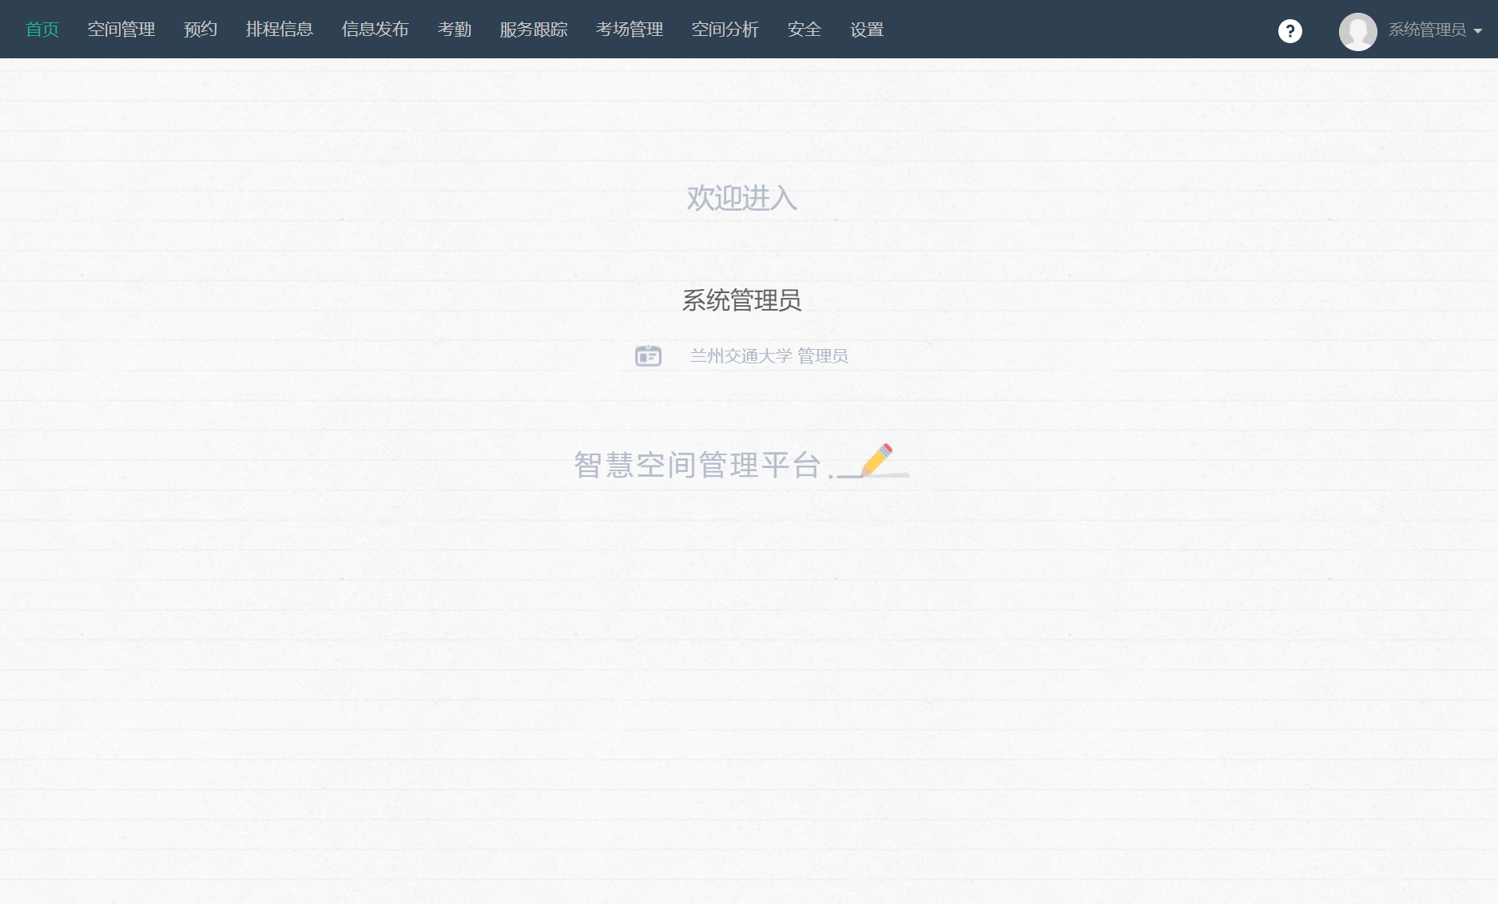1498x904 pixels.
Task: Open 排程信息 in the navigation bar
Action: point(280,30)
